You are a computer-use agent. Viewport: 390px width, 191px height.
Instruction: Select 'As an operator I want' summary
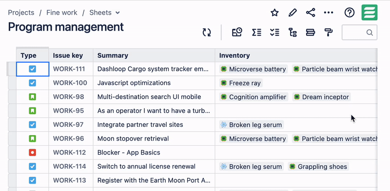[x=154, y=111]
